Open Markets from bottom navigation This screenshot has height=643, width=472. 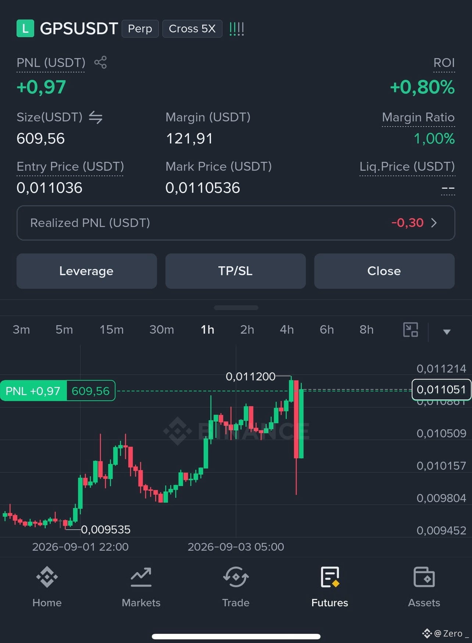141,587
